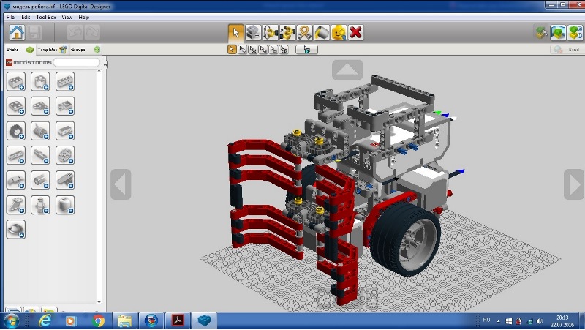Open the Technic connector block category
The image size is (585, 330).
(65, 131)
